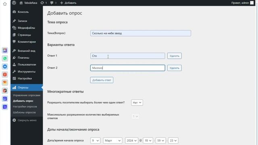Click the Многократные ответы section heading
The width and height of the screenshot is (258, 145).
click(65, 91)
